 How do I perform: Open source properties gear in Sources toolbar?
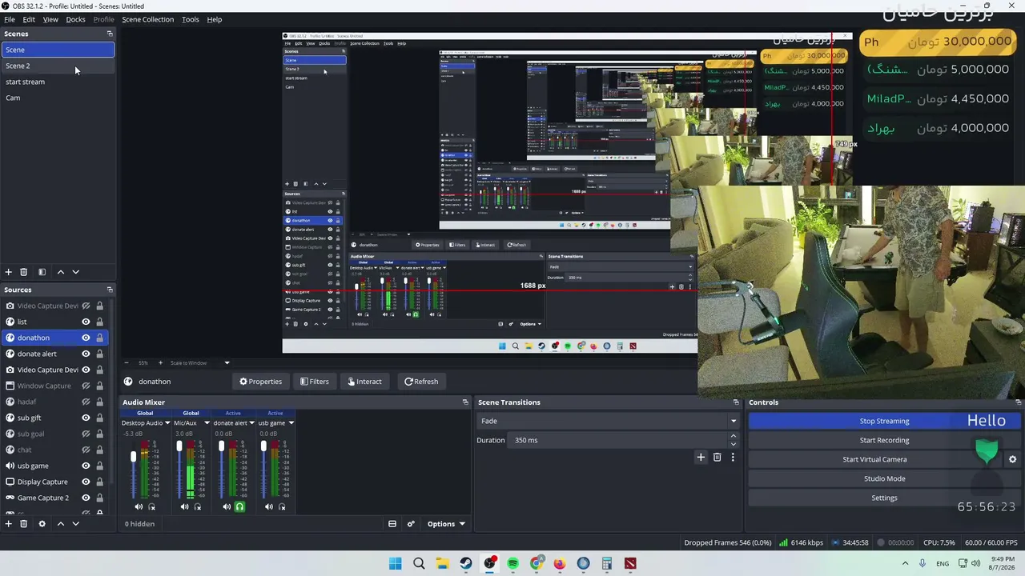point(42,524)
